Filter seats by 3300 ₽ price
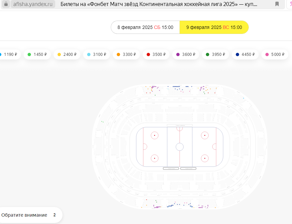Screen dimensions: 292x224 coord(126,55)
